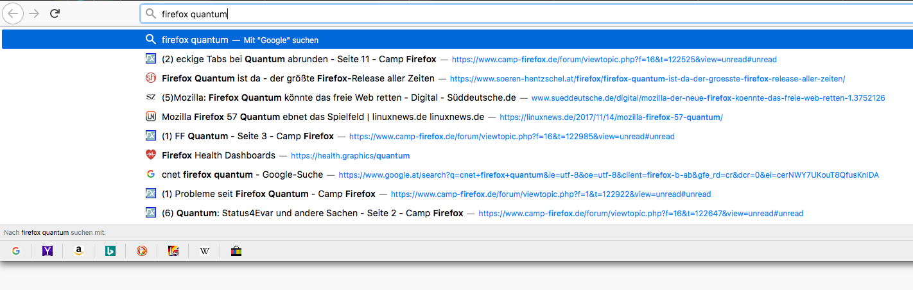Search with the Amazon engine icon
Image resolution: width=913 pixels, height=290 pixels.
click(79, 251)
